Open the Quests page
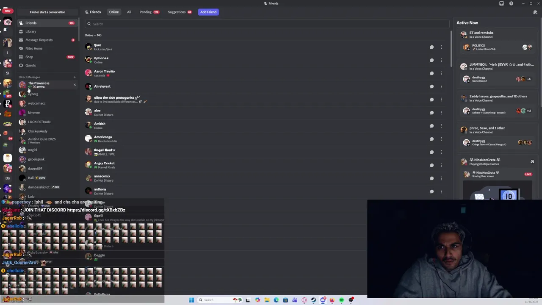This screenshot has width=542, height=305. [47, 65]
